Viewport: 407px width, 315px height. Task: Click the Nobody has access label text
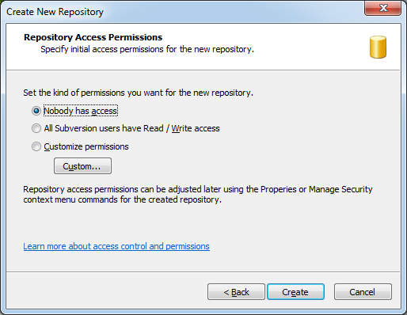click(x=81, y=111)
